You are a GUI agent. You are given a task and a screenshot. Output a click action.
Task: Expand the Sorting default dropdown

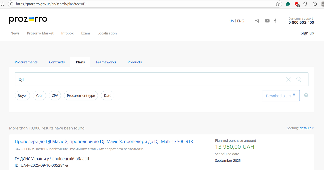[x=307, y=128]
